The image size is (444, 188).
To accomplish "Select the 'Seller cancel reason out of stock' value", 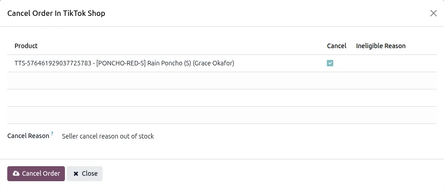I will [x=108, y=136].
